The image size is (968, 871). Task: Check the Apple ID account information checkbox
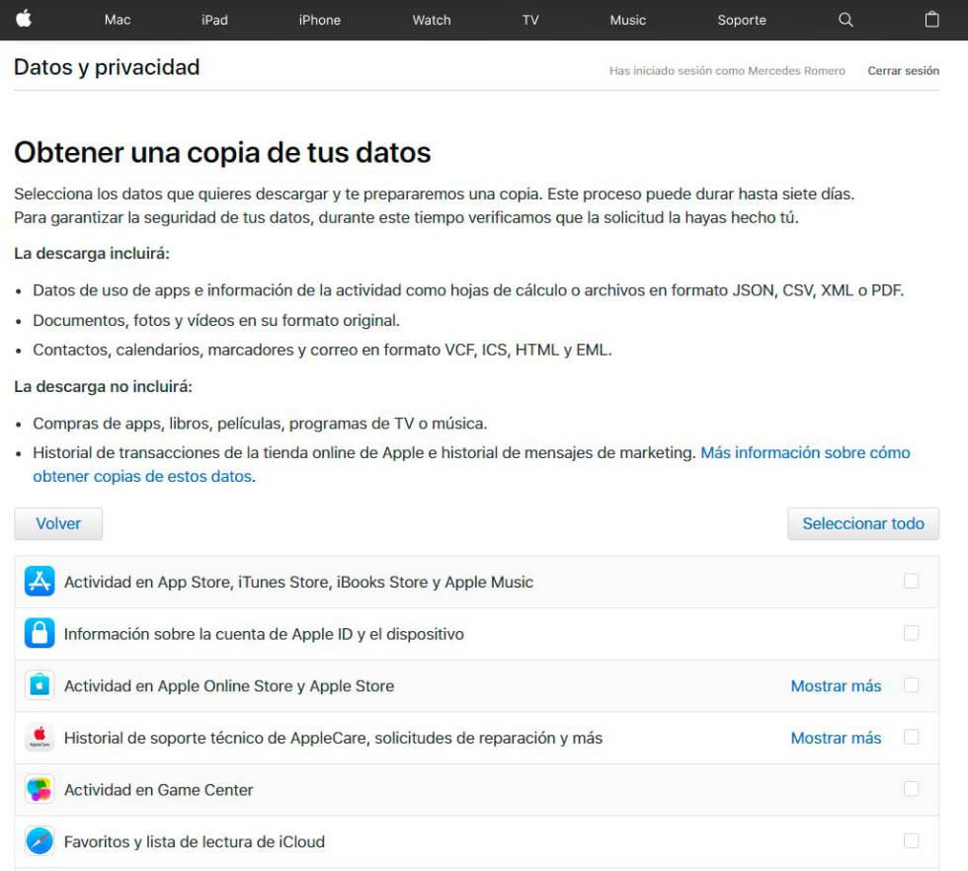coord(911,633)
